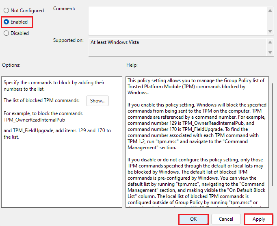The width and height of the screenshot is (277, 226).
Task: Click the Comment box scroll down arrow
Action: coord(270,31)
